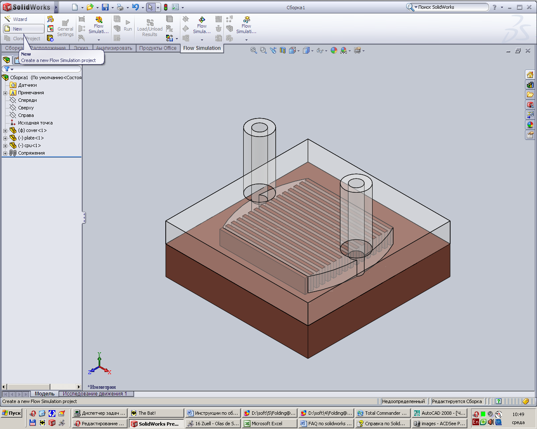The image size is (537, 429).
Task: Click the Zoom to Fit magnifier icon
Action: pyautogui.click(x=253, y=50)
